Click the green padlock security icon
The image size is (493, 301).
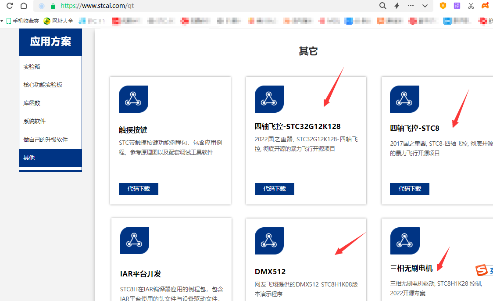tap(53, 6)
